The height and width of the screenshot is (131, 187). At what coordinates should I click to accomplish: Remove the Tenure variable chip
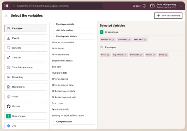pos(154,55)
